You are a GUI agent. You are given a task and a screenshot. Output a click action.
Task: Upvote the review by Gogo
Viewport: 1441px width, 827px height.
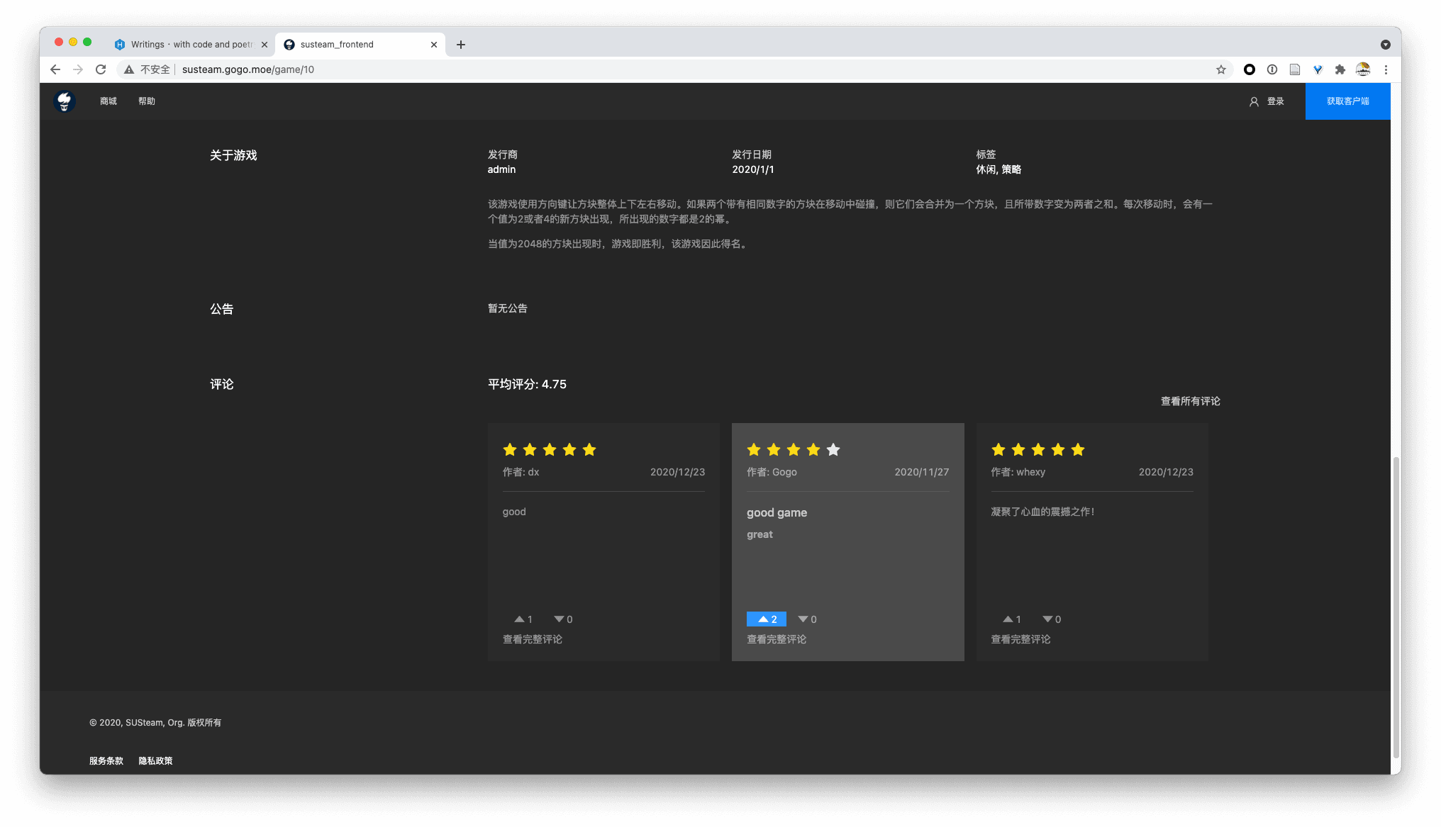(766, 619)
